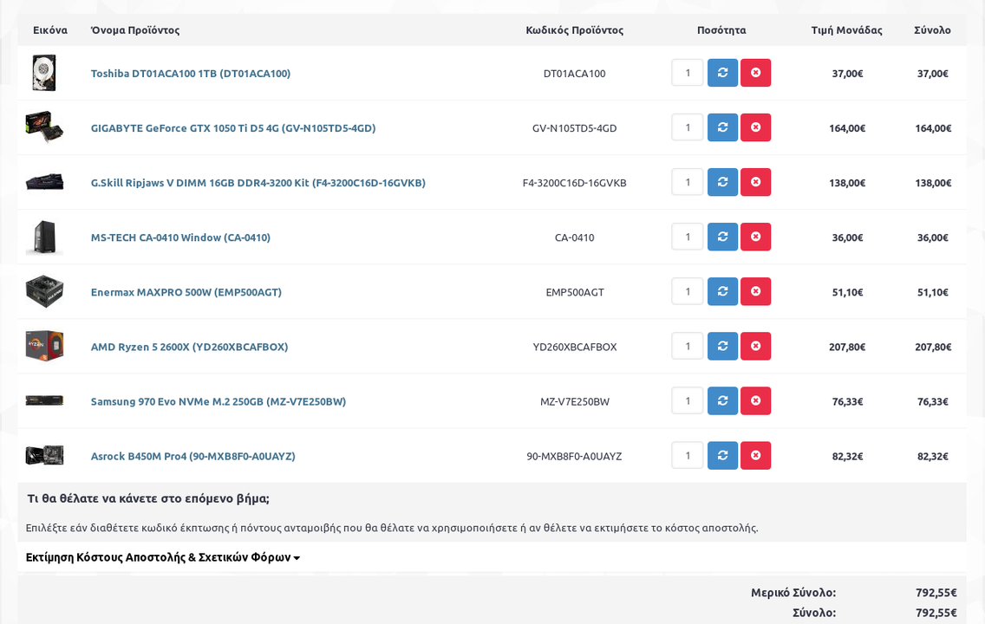Update quantity for Enermax MAXPRO 500W
Viewport: 985px width, 624px height.
722,291
